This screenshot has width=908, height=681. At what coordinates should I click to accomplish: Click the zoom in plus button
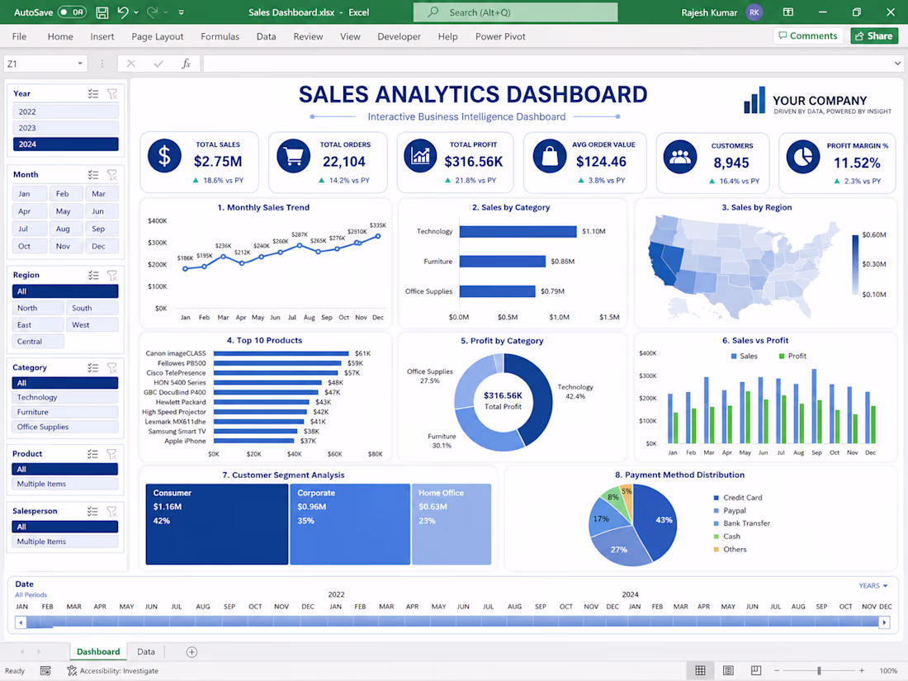[x=862, y=670]
